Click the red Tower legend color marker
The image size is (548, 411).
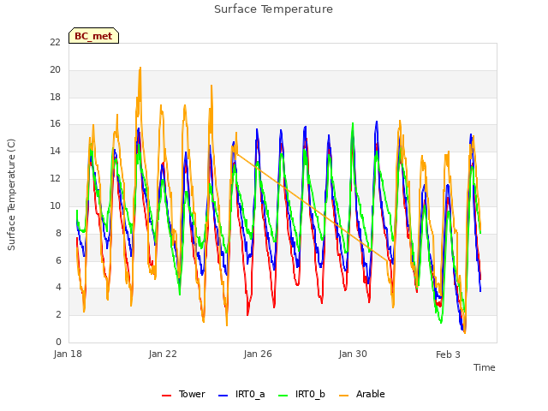pos(166,396)
